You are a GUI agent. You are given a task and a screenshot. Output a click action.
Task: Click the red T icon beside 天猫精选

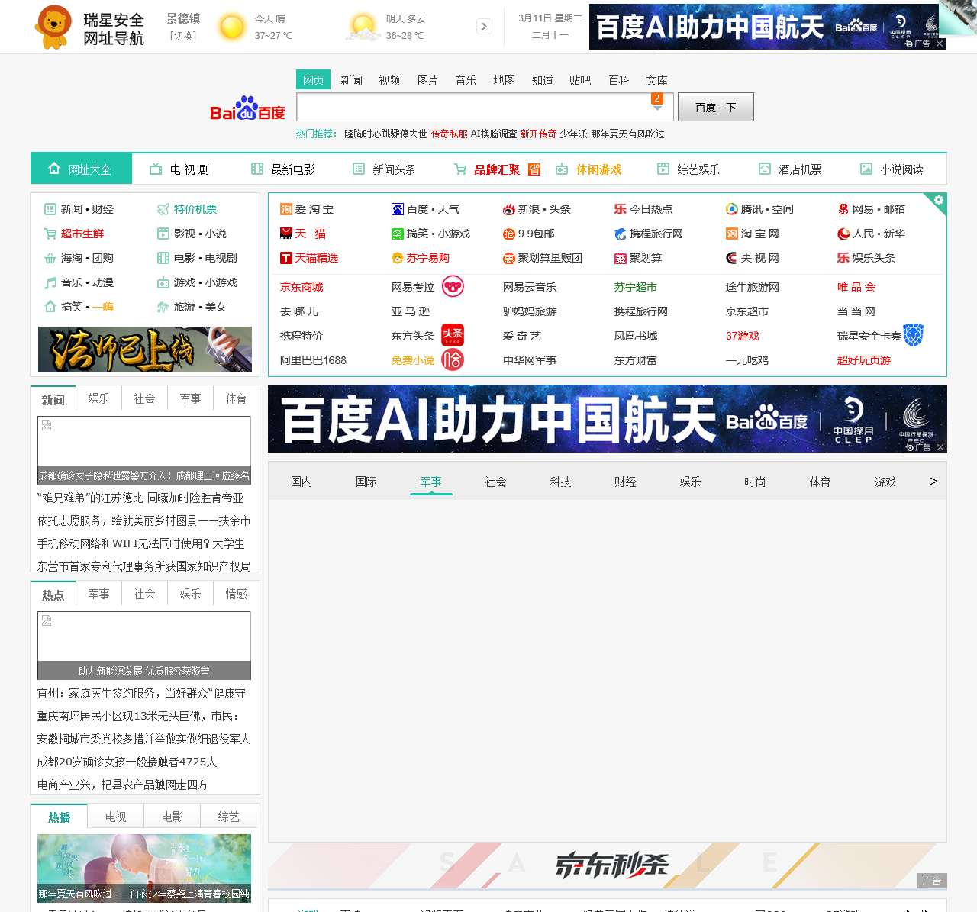click(x=286, y=258)
